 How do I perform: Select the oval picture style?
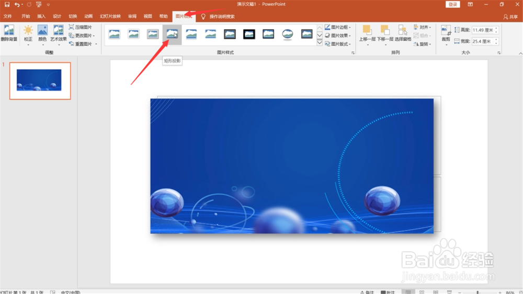[x=288, y=34]
